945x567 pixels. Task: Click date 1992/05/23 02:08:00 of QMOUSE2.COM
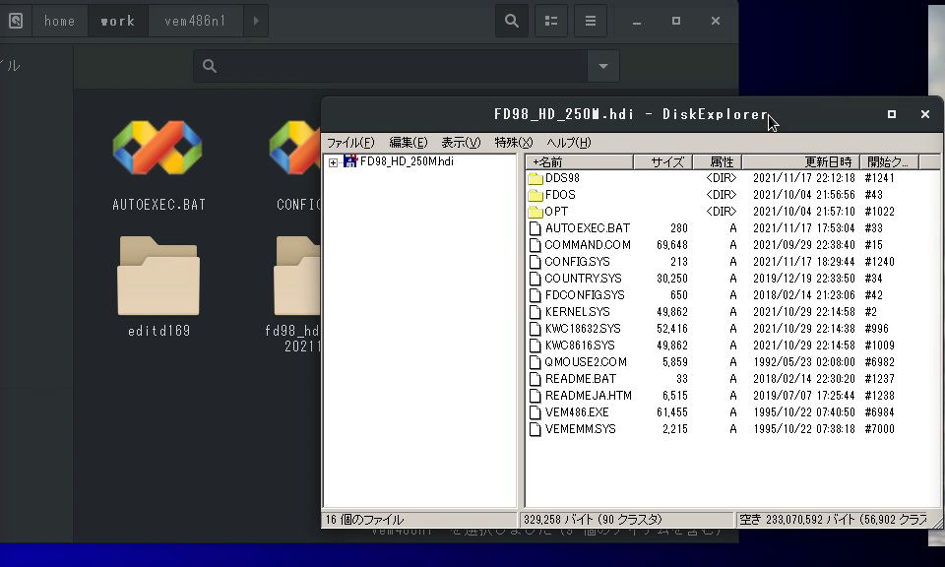click(804, 362)
